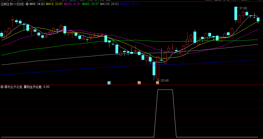Click the 迈威生物-U(日线) chart title

click(x=12, y=4)
